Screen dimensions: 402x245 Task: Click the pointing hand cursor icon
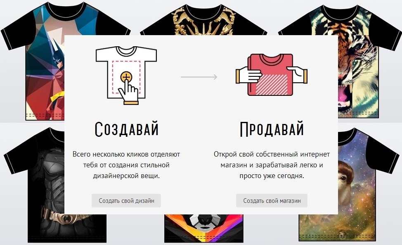pos(129,93)
